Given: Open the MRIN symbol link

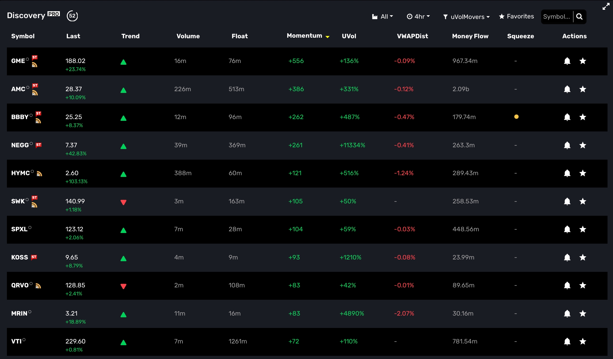Looking at the screenshot, I should pyautogui.click(x=19, y=314).
